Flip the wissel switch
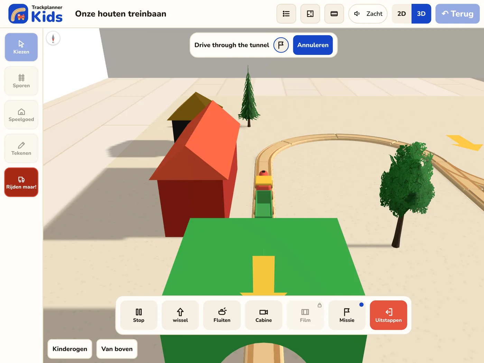484x363 pixels. tap(180, 315)
